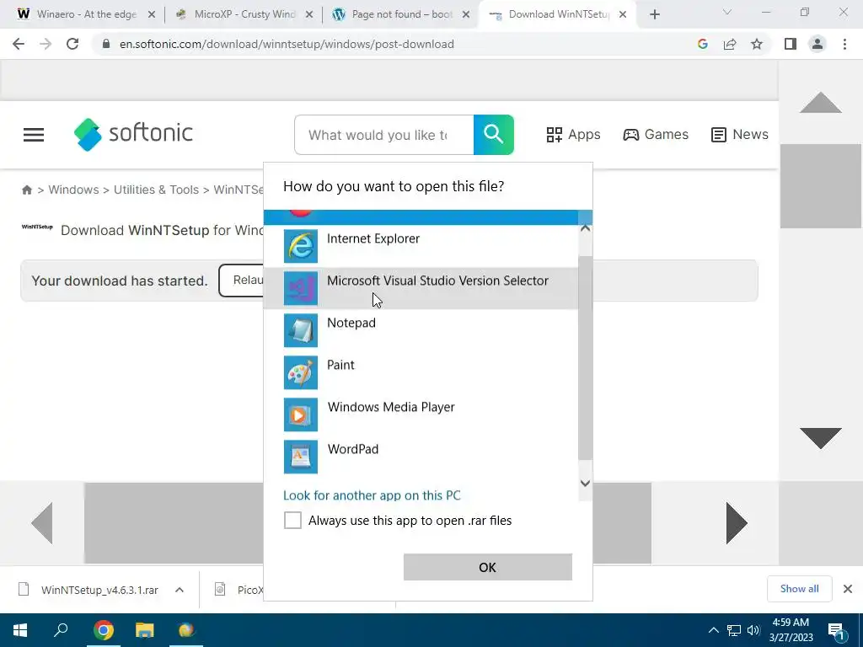
Task: Open Utilities & Tools breadcrumb link
Action: (156, 190)
